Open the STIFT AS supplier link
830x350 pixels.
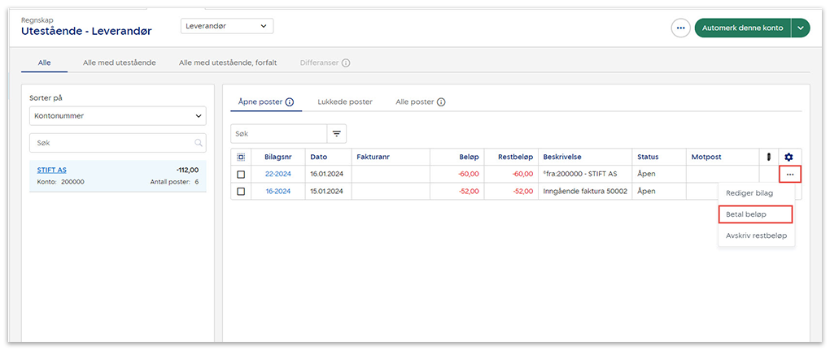coord(52,170)
